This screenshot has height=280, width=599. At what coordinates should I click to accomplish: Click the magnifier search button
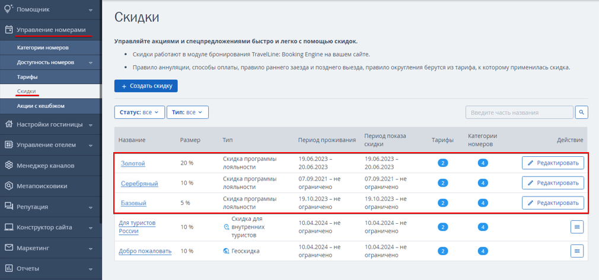coord(581,112)
